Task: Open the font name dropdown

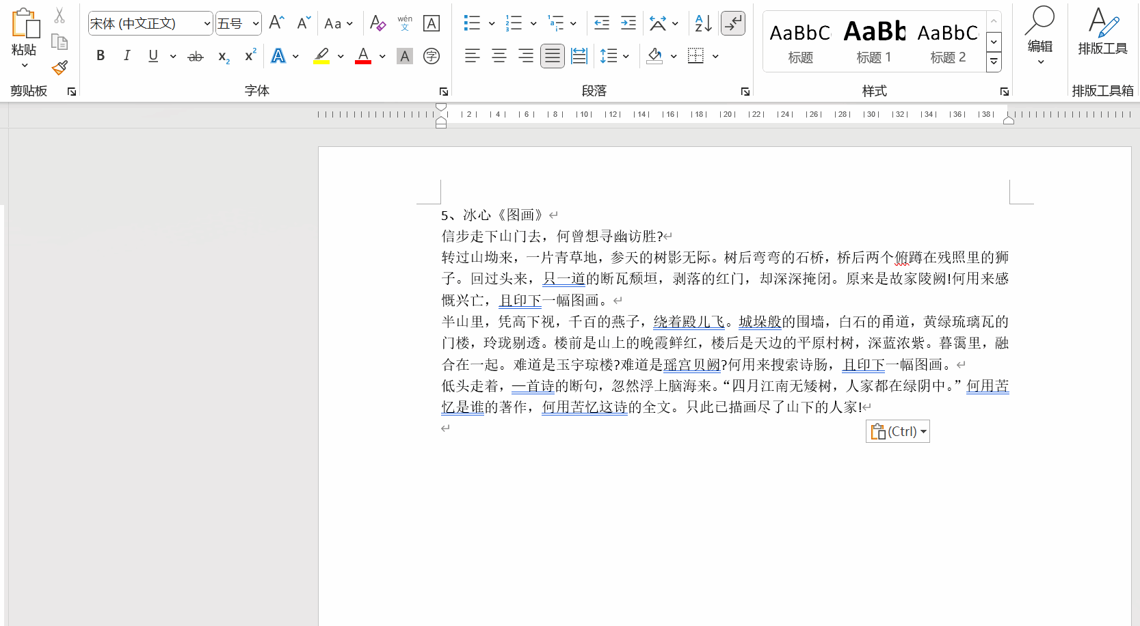Action: [x=207, y=24]
